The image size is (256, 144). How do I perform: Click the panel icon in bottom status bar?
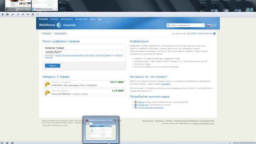coord(2,143)
